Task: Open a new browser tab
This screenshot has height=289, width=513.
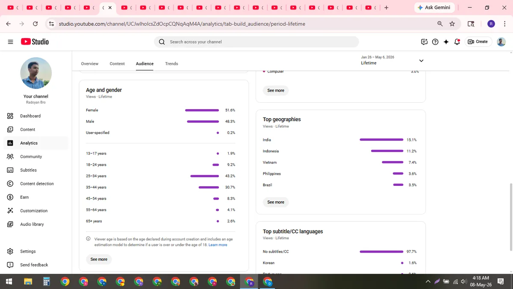Action: [386, 8]
